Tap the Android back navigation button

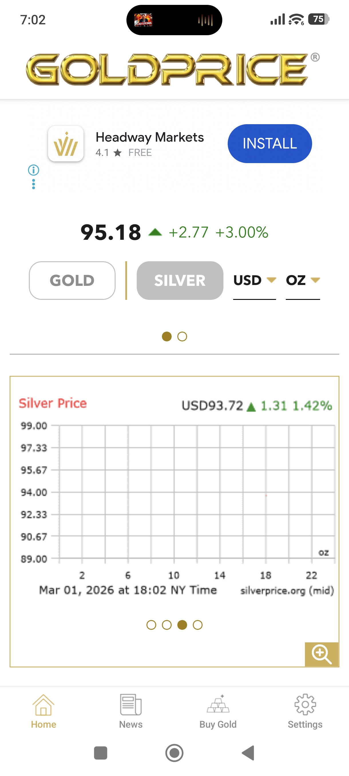248,753
